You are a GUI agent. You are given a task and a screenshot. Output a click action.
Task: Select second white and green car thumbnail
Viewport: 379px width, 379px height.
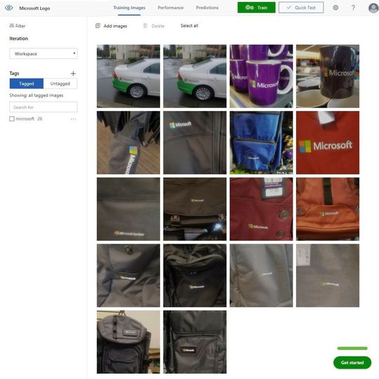click(x=195, y=76)
